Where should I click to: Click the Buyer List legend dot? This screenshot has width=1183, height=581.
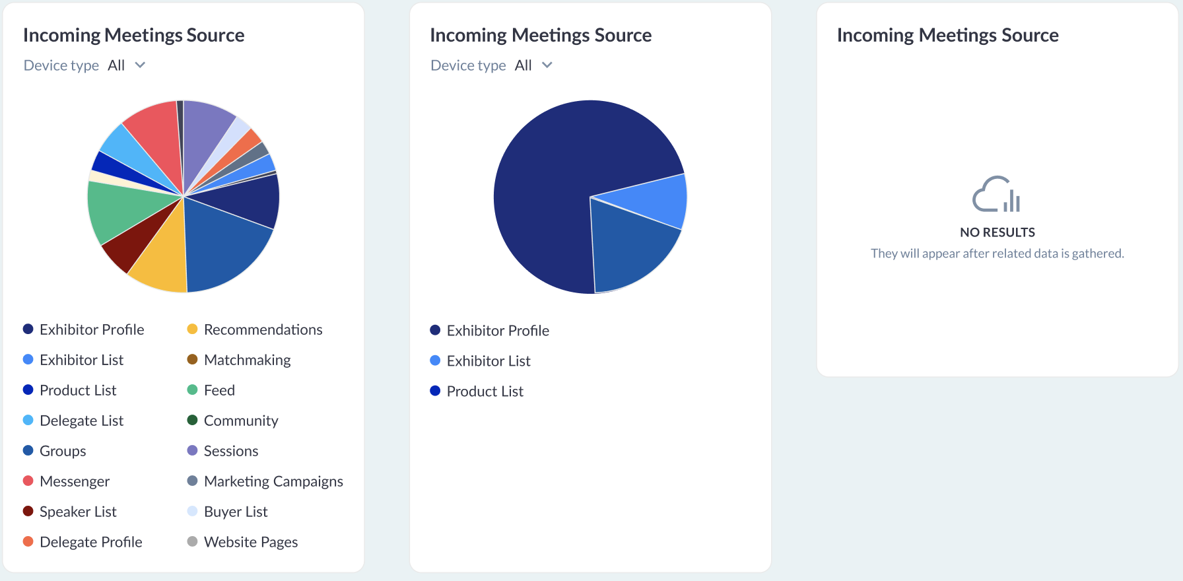(x=193, y=511)
